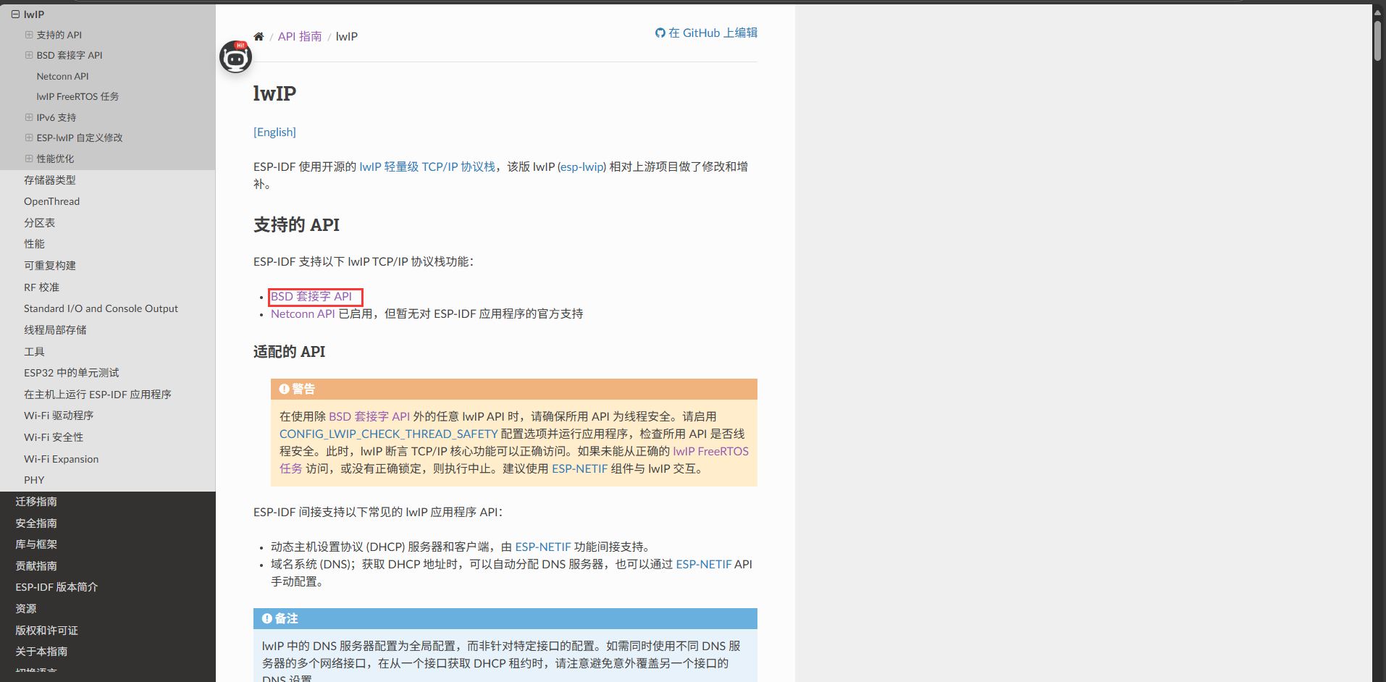Open Wi-Fi Expansion sidebar entry
1386x682 pixels.
coord(61,459)
